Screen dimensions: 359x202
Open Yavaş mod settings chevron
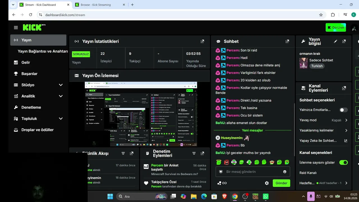(346, 120)
